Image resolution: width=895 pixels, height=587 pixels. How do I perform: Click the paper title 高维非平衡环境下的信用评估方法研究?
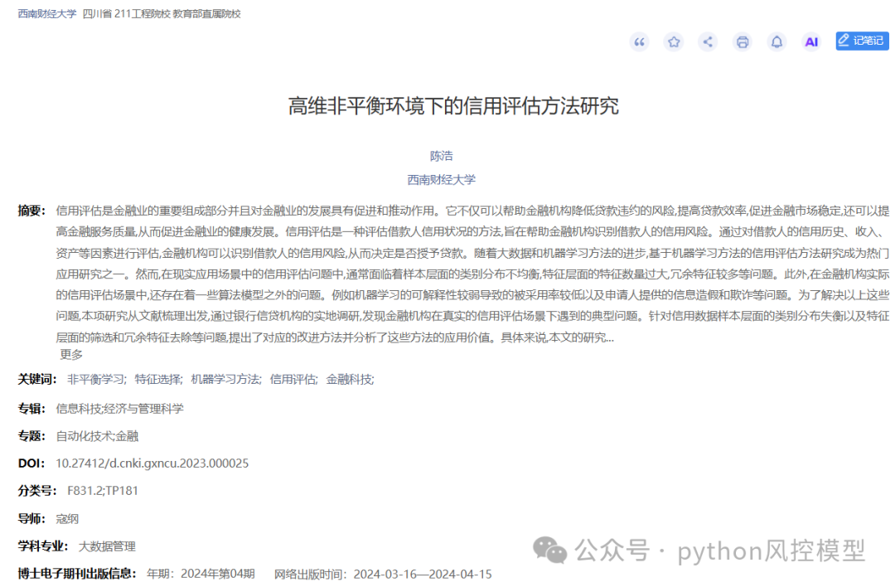453,106
